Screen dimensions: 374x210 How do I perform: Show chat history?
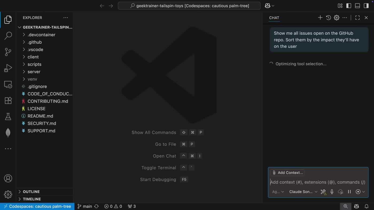click(329, 18)
